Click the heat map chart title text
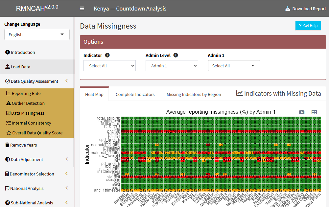The height and width of the screenshot is (207, 329). [221, 112]
